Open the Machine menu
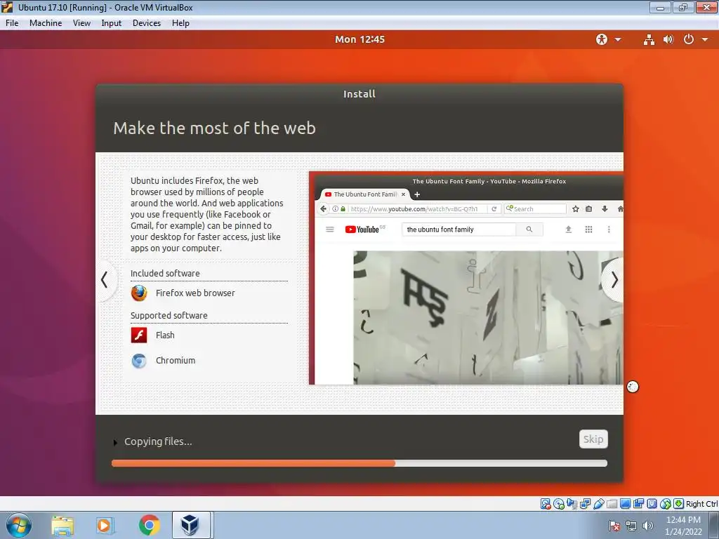The width and height of the screenshot is (719, 539). click(46, 23)
